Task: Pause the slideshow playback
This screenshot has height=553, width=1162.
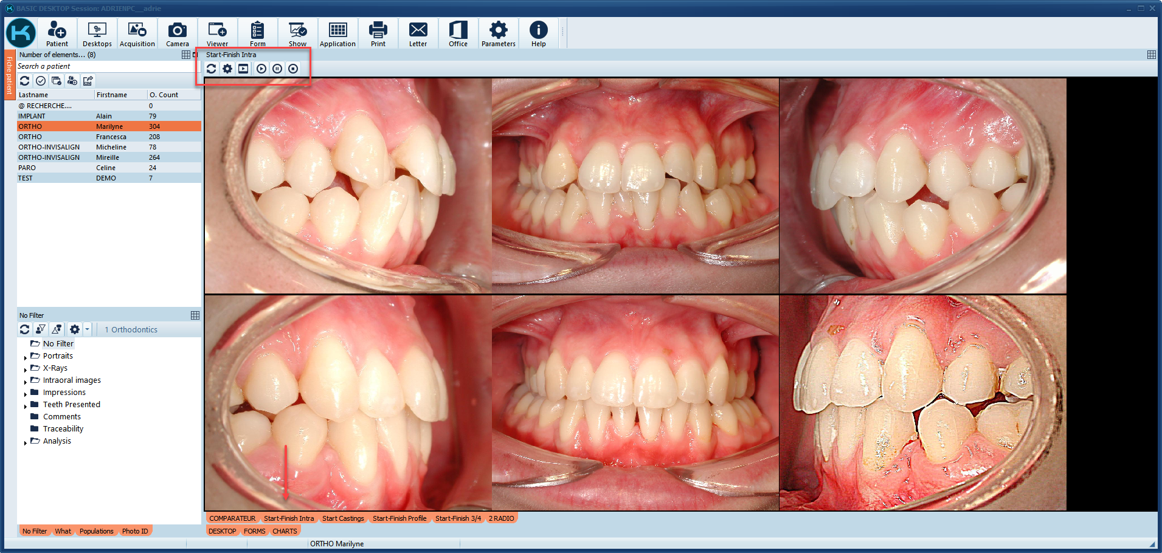Action: (x=277, y=69)
